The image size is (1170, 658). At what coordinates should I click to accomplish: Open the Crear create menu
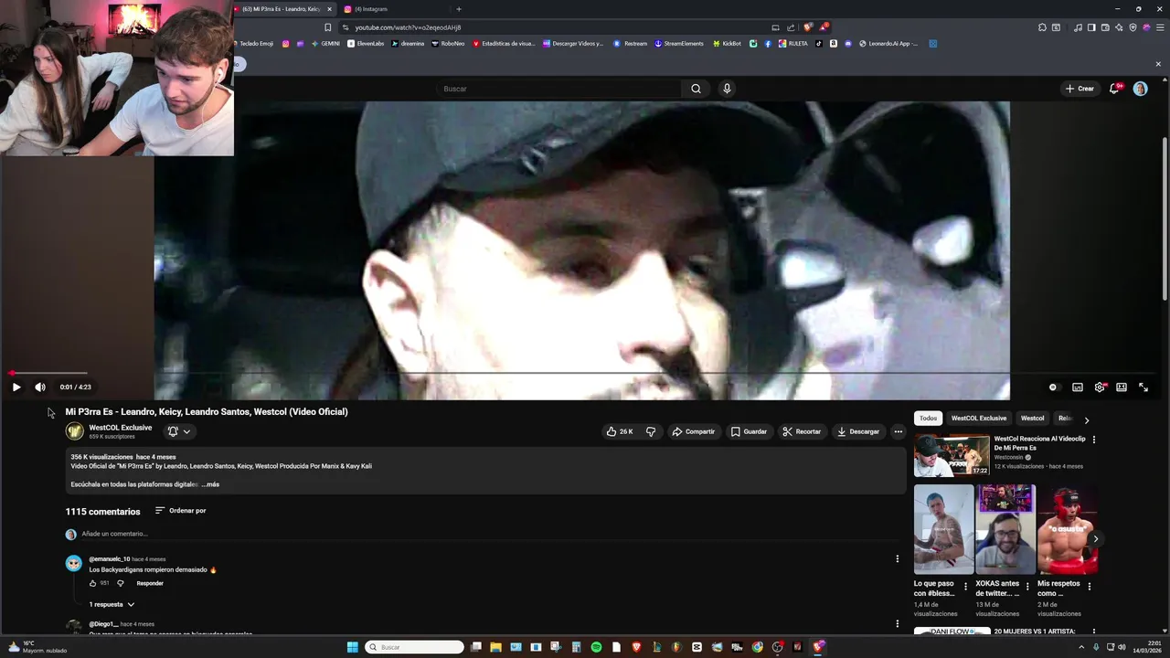[x=1080, y=89]
